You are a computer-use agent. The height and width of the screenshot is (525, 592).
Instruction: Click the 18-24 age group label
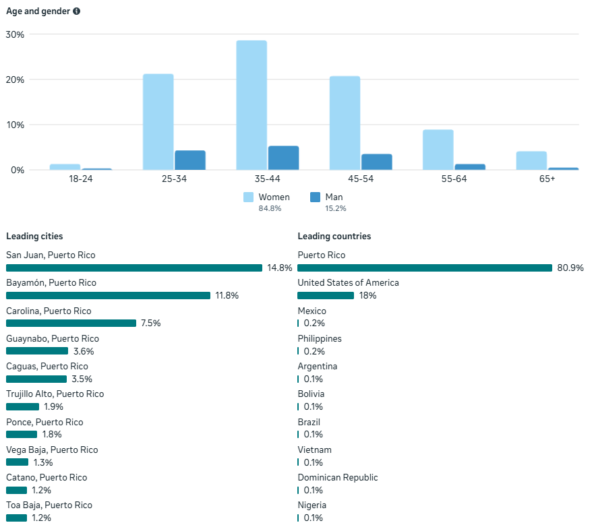click(x=81, y=179)
